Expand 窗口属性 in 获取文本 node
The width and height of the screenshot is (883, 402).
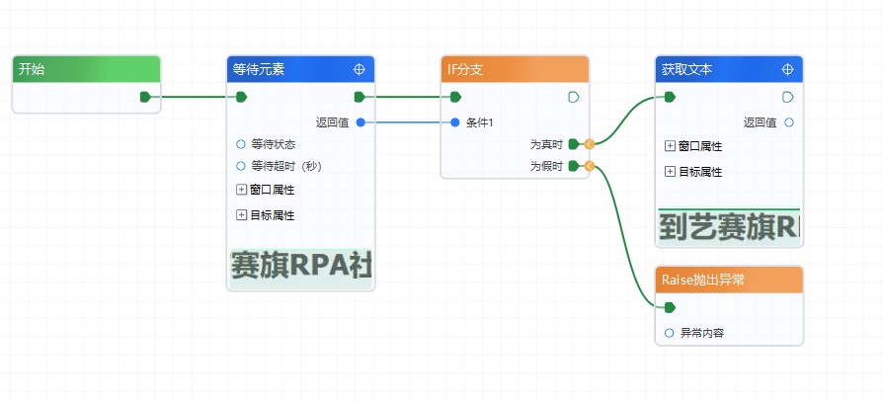click(670, 146)
